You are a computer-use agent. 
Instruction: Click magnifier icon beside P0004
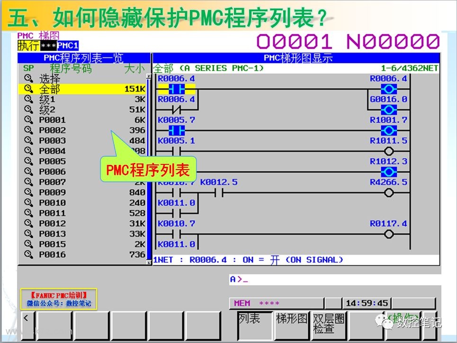(x=28, y=151)
